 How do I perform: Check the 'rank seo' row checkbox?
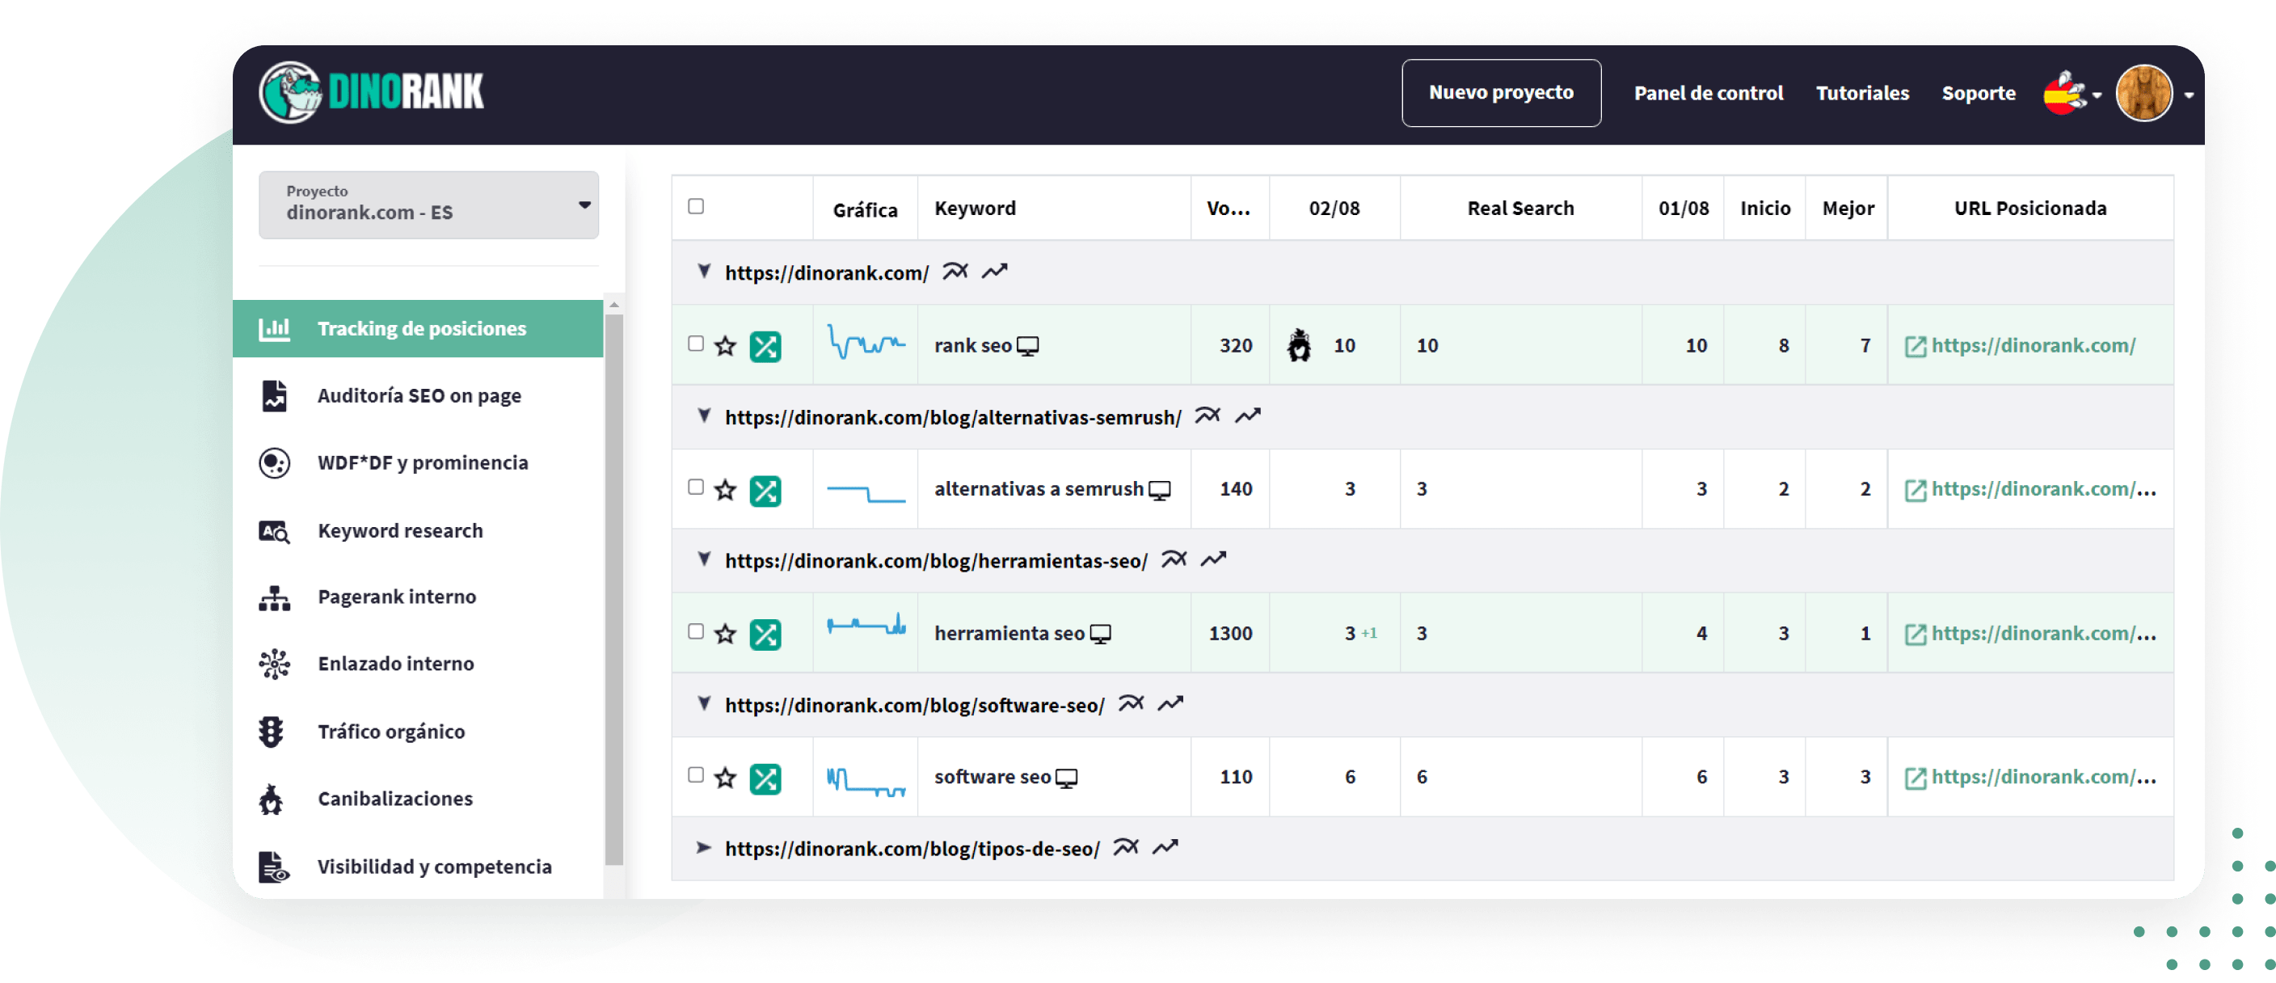pyautogui.click(x=696, y=343)
